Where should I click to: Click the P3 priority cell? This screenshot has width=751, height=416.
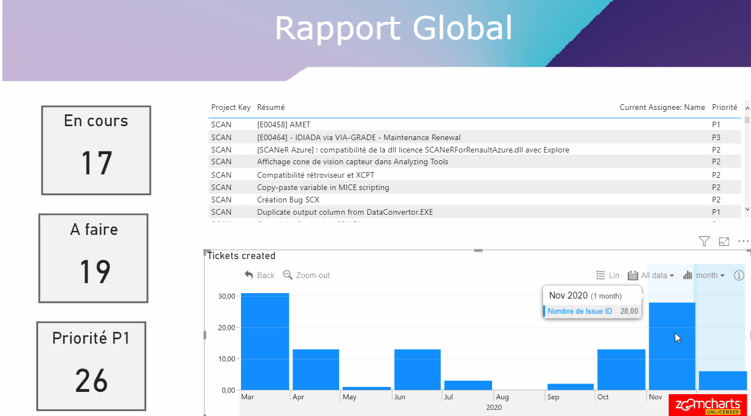click(716, 137)
